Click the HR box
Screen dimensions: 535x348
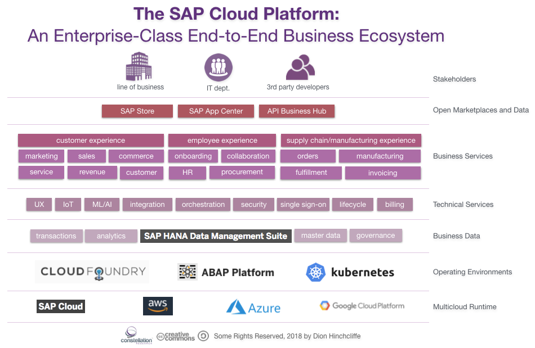pyautogui.click(x=188, y=173)
